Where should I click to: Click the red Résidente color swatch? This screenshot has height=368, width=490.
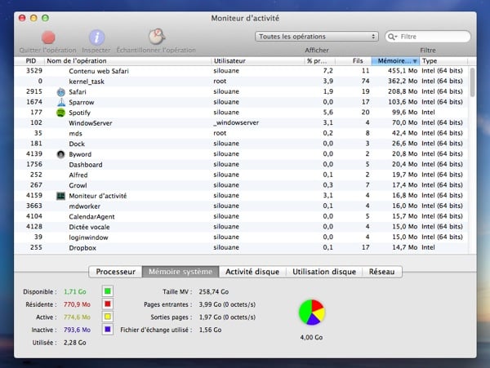tap(108, 304)
